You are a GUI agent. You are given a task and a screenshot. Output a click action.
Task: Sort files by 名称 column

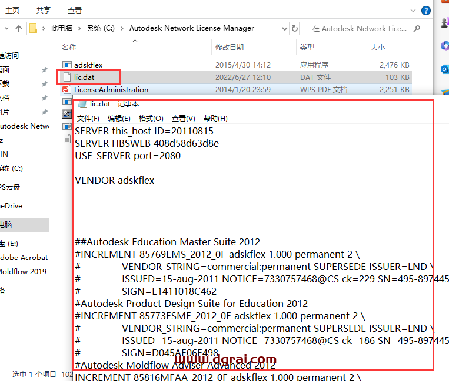69,47
